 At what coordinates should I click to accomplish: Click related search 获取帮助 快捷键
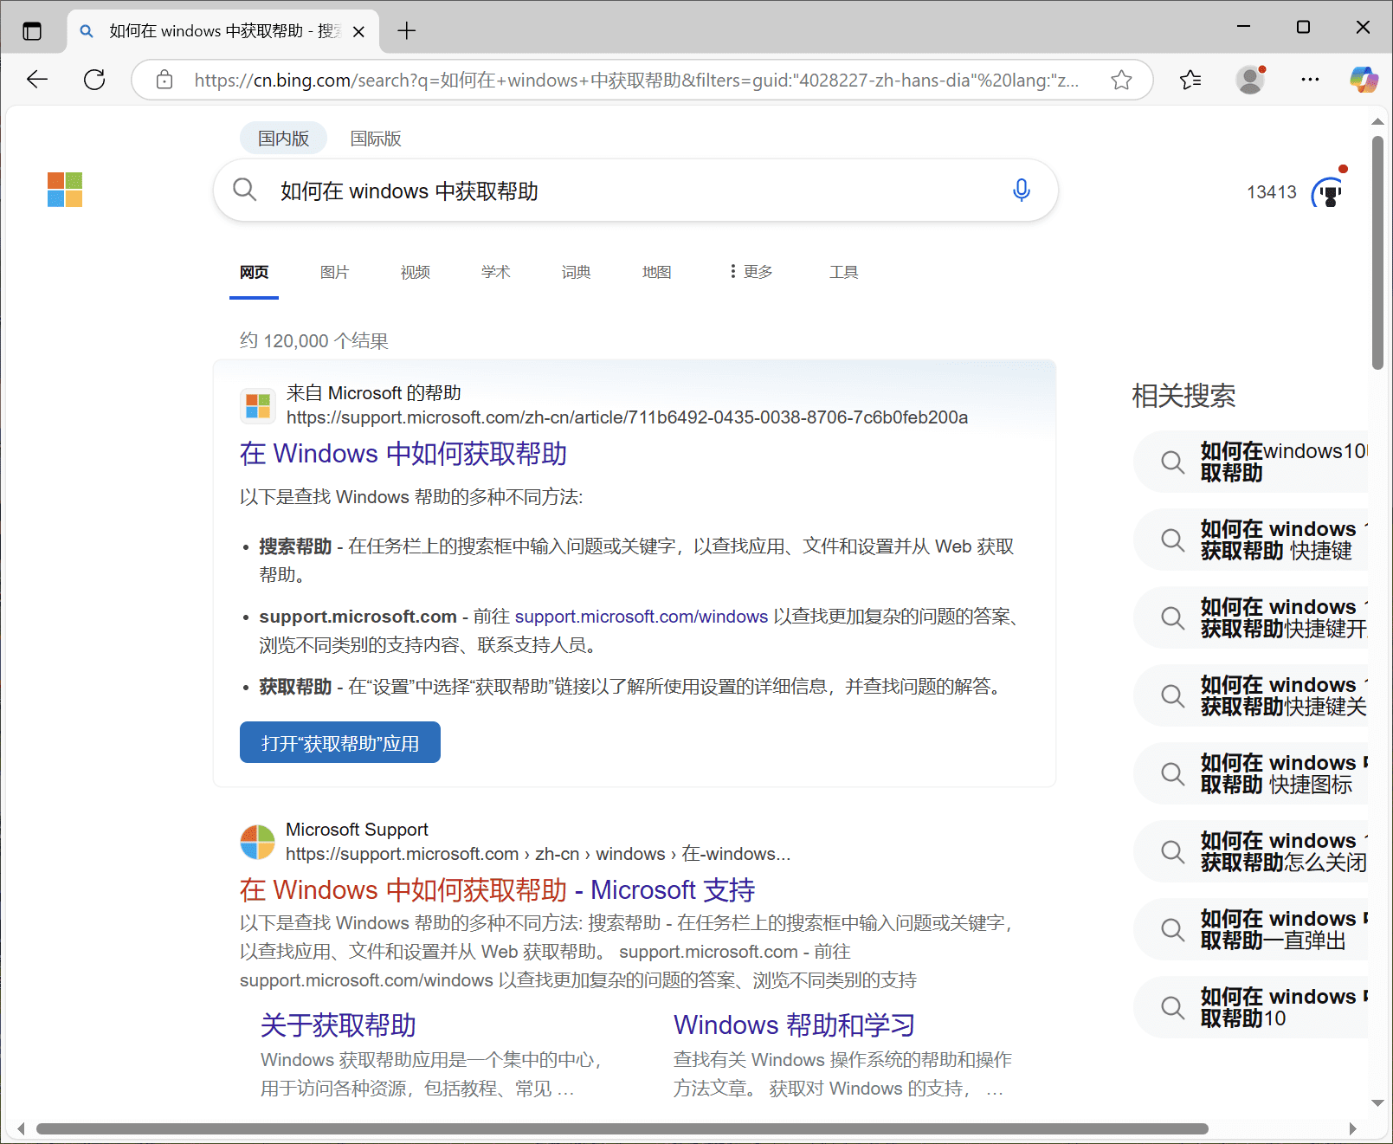tap(1252, 540)
